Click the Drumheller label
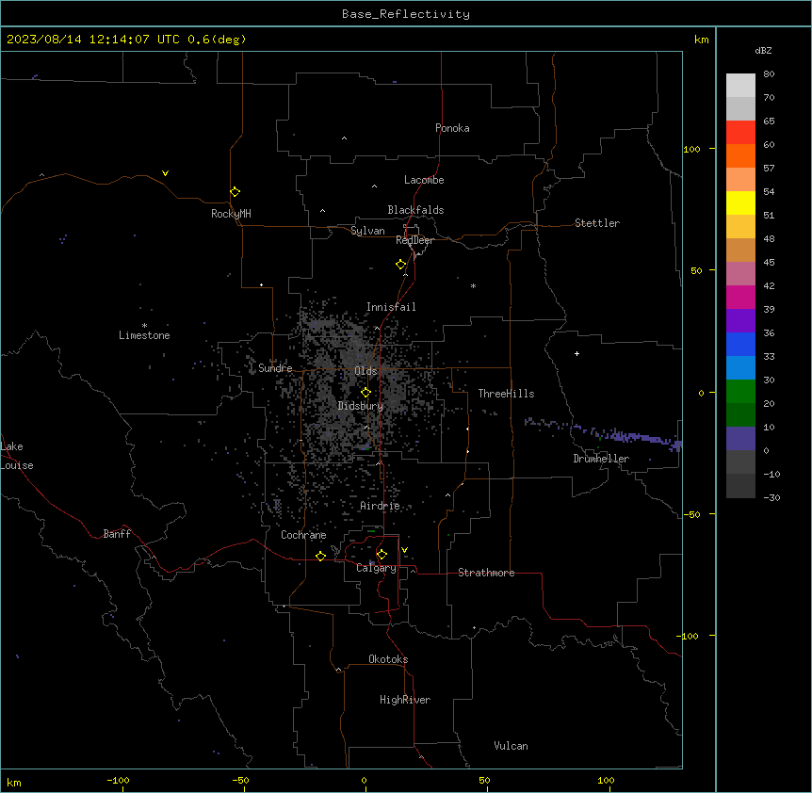This screenshot has height=793, width=812. pos(601,459)
